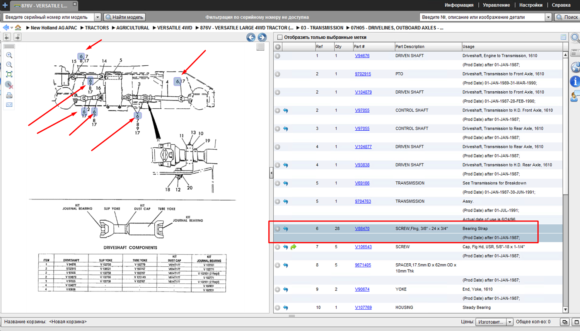
Task: Click the green arrow icon for part V106543
Action: [293, 247]
